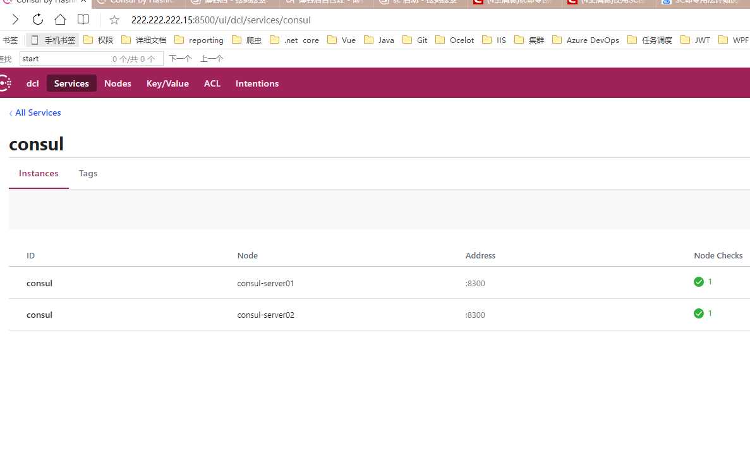Image resolution: width=750 pixels, height=460 pixels.
Task: Click the address bar URL
Action: (221, 20)
